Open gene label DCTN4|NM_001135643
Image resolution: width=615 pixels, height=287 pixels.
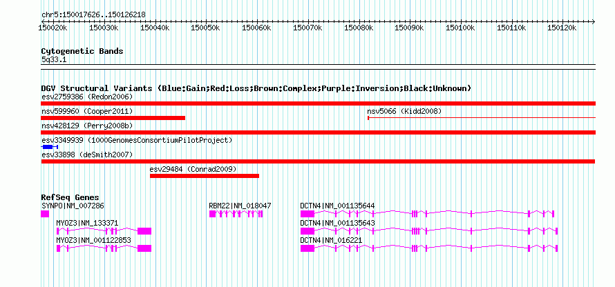[x=338, y=223]
